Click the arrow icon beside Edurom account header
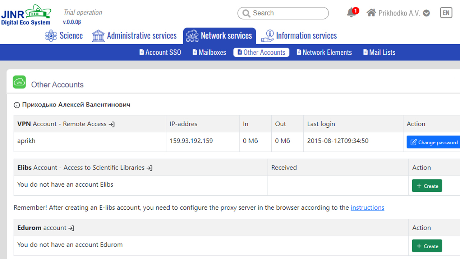 (x=72, y=228)
